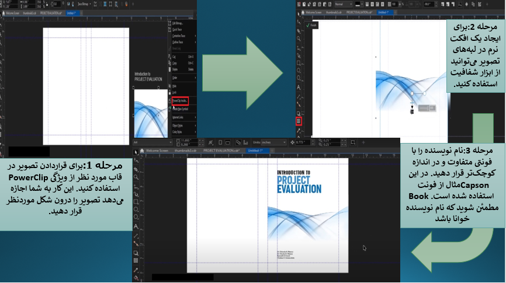Choose PowerClip Inside in context menu
The width and height of the screenshot is (506, 283).
click(x=180, y=100)
